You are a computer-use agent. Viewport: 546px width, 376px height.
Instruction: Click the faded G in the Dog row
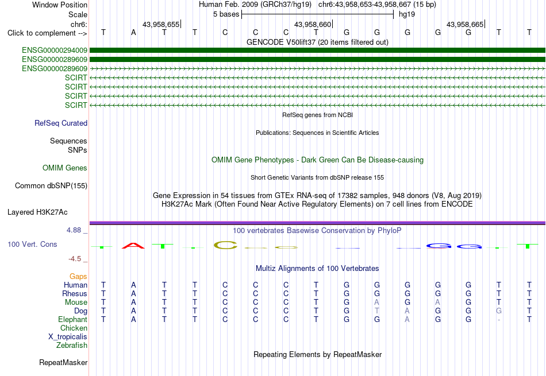click(499, 311)
